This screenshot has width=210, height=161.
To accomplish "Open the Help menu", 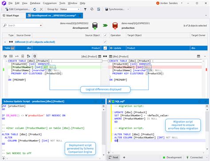I will (x=82, y=3).
